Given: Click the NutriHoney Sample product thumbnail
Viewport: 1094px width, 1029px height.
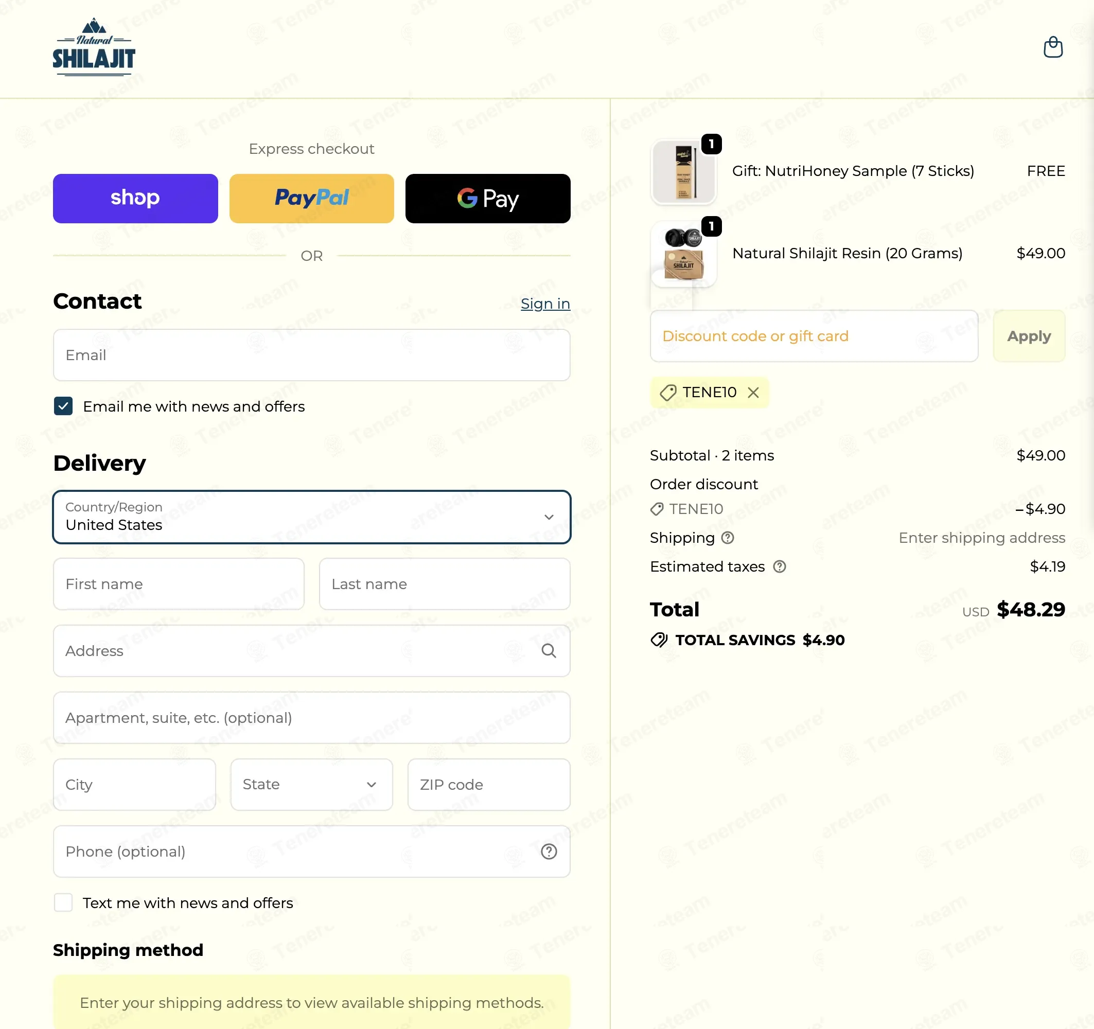Looking at the screenshot, I should coord(683,172).
